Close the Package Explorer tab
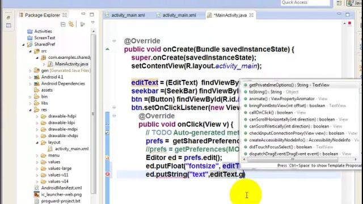The image size is (363, 204). click(x=65, y=15)
